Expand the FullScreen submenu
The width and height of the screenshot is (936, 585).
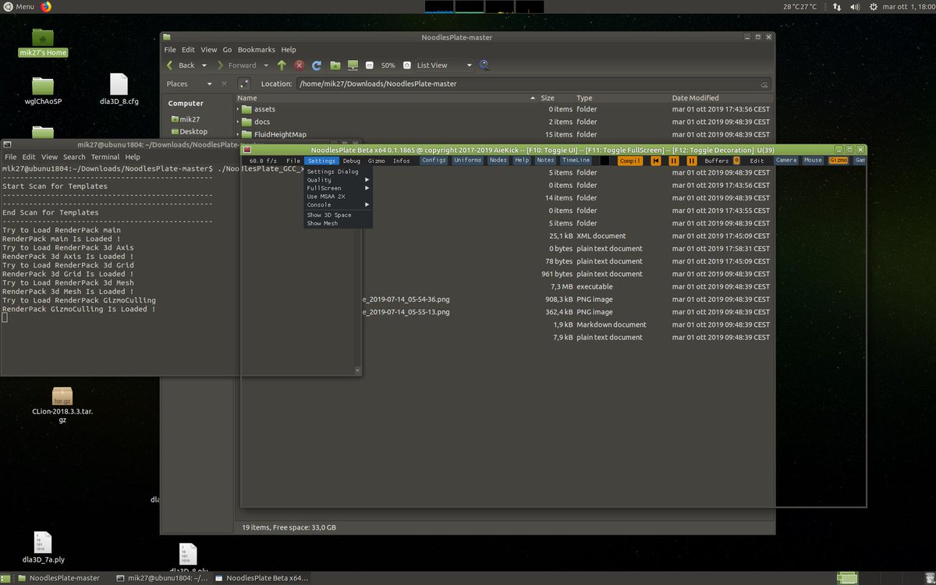(338, 188)
